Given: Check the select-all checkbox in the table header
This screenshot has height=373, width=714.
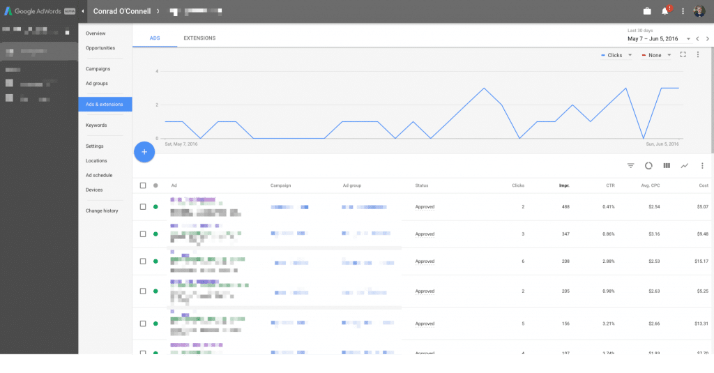Looking at the screenshot, I should pyautogui.click(x=143, y=185).
